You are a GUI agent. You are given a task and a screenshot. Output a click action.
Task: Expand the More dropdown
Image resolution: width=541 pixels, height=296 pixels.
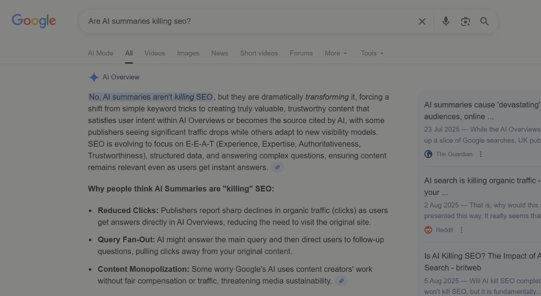click(x=336, y=53)
